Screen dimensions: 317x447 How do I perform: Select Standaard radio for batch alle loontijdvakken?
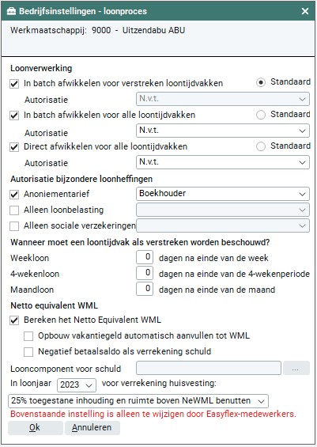tap(261, 115)
